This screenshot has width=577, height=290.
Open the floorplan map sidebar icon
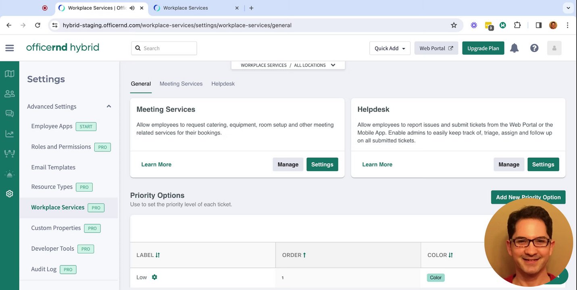point(10,74)
